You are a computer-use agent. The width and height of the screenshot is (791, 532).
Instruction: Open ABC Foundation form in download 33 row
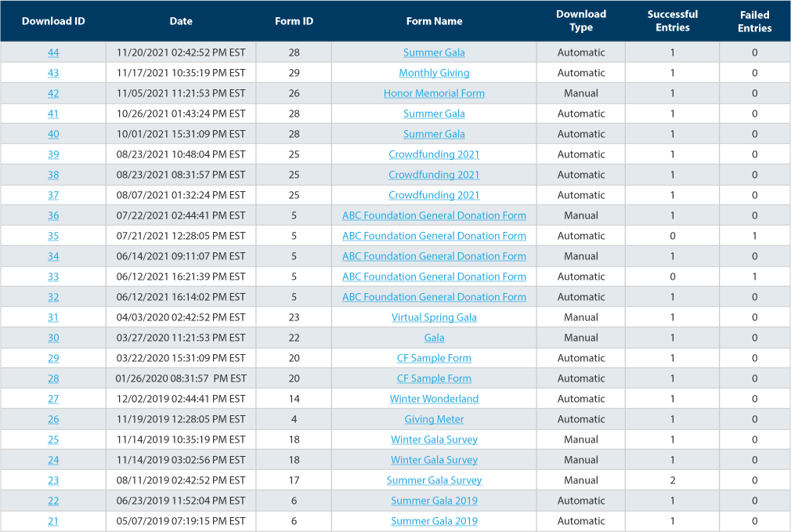coord(434,277)
